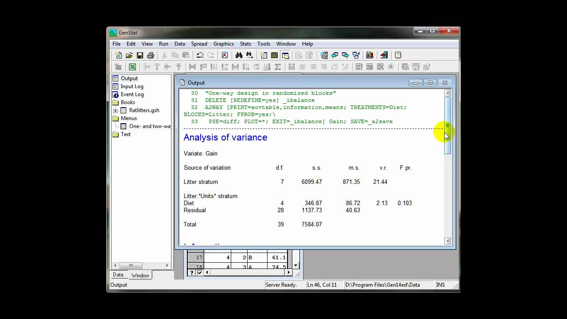Open the Spread menu

pyautogui.click(x=199, y=44)
